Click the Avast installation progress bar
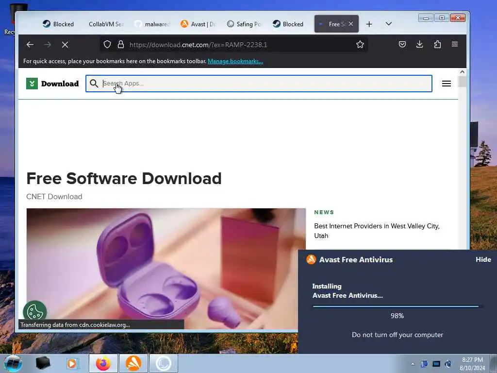This screenshot has width=497, height=373. tap(397, 306)
